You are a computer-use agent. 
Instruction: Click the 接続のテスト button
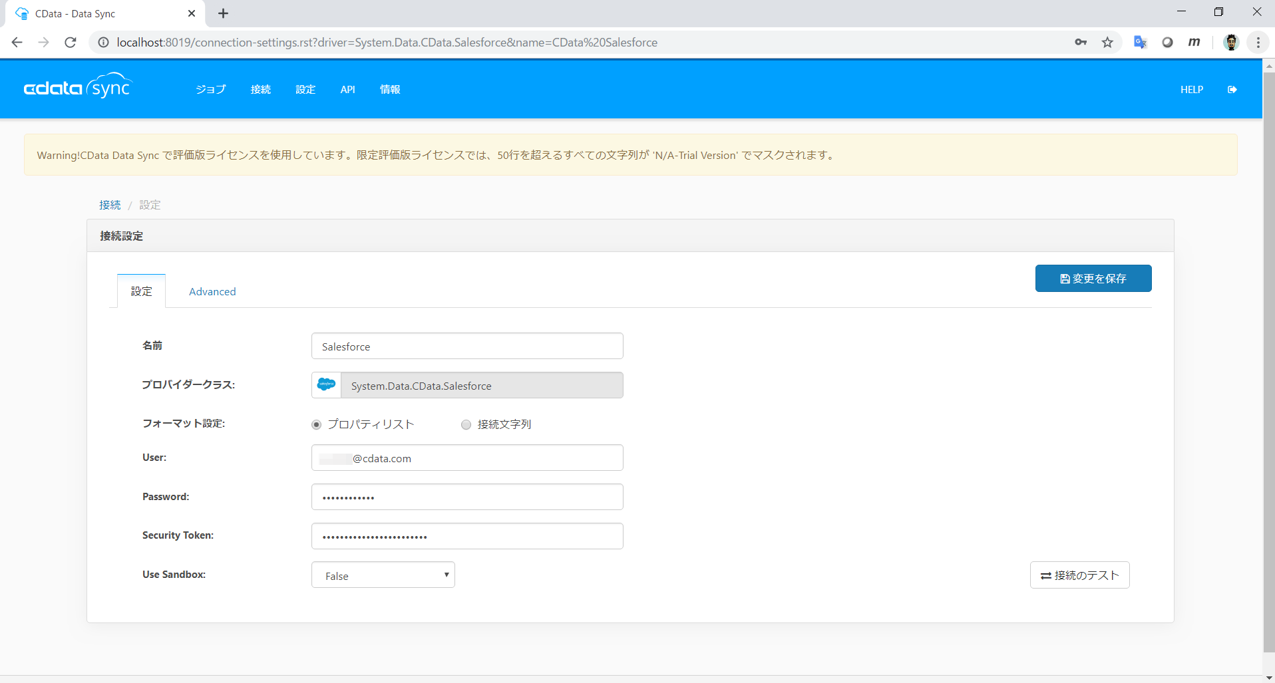click(x=1079, y=575)
